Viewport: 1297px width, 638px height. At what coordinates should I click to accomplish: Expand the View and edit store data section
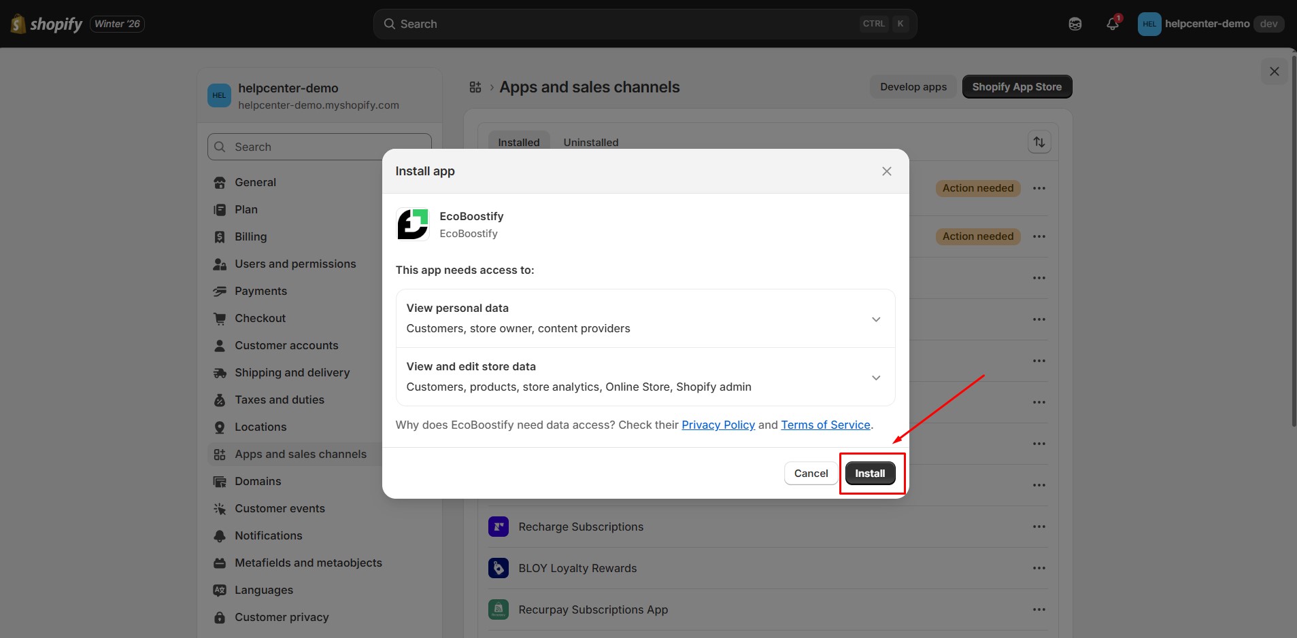[x=876, y=377]
